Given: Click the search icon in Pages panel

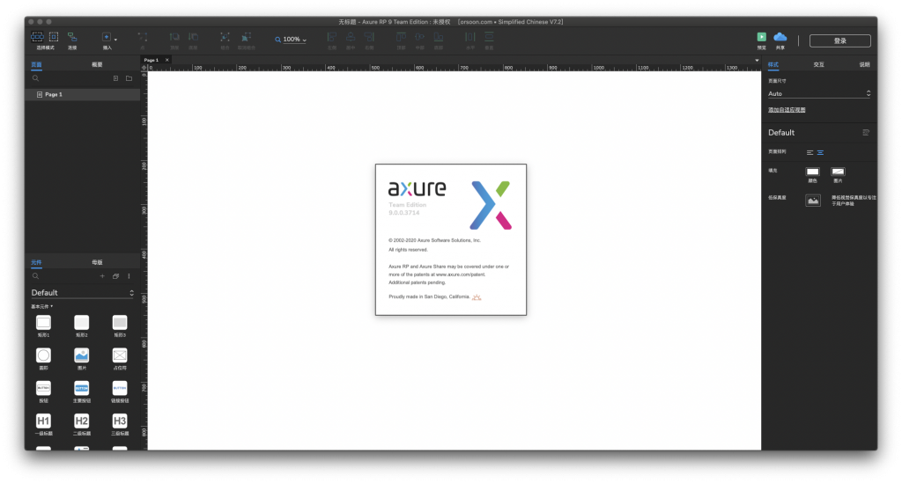Looking at the screenshot, I should click(x=35, y=78).
